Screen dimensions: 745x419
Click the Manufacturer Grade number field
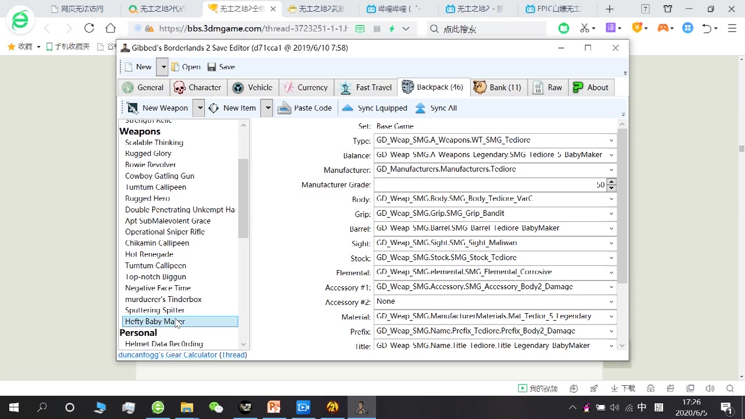point(490,184)
